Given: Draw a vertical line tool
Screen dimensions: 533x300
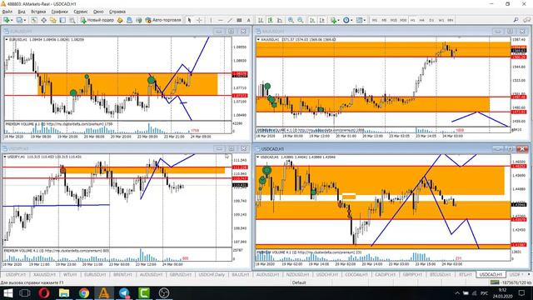Looking at the screenshot, I should [211, 20].
